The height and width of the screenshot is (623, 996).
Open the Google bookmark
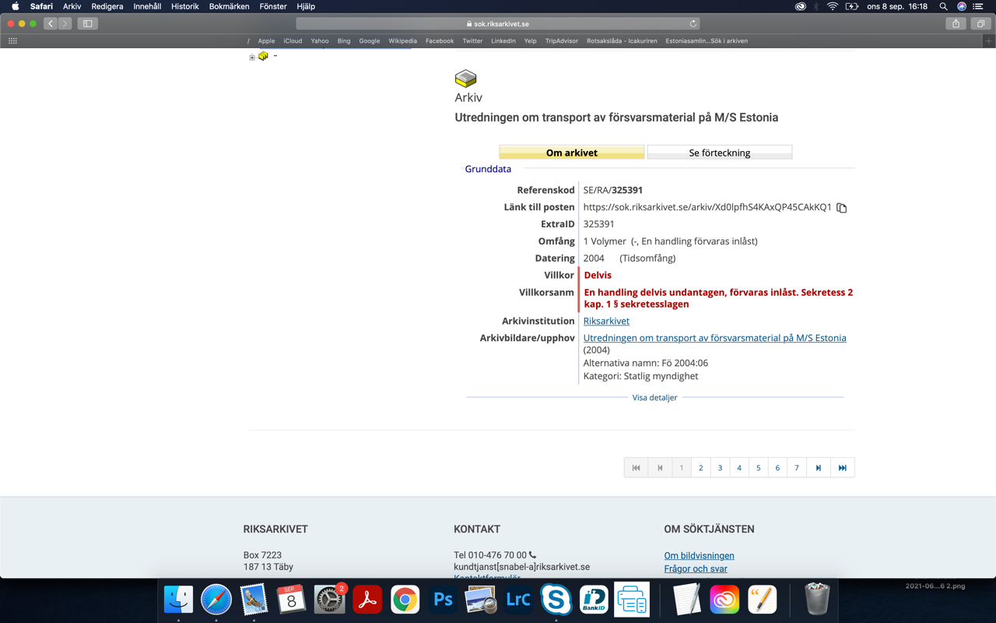[370, 40]
